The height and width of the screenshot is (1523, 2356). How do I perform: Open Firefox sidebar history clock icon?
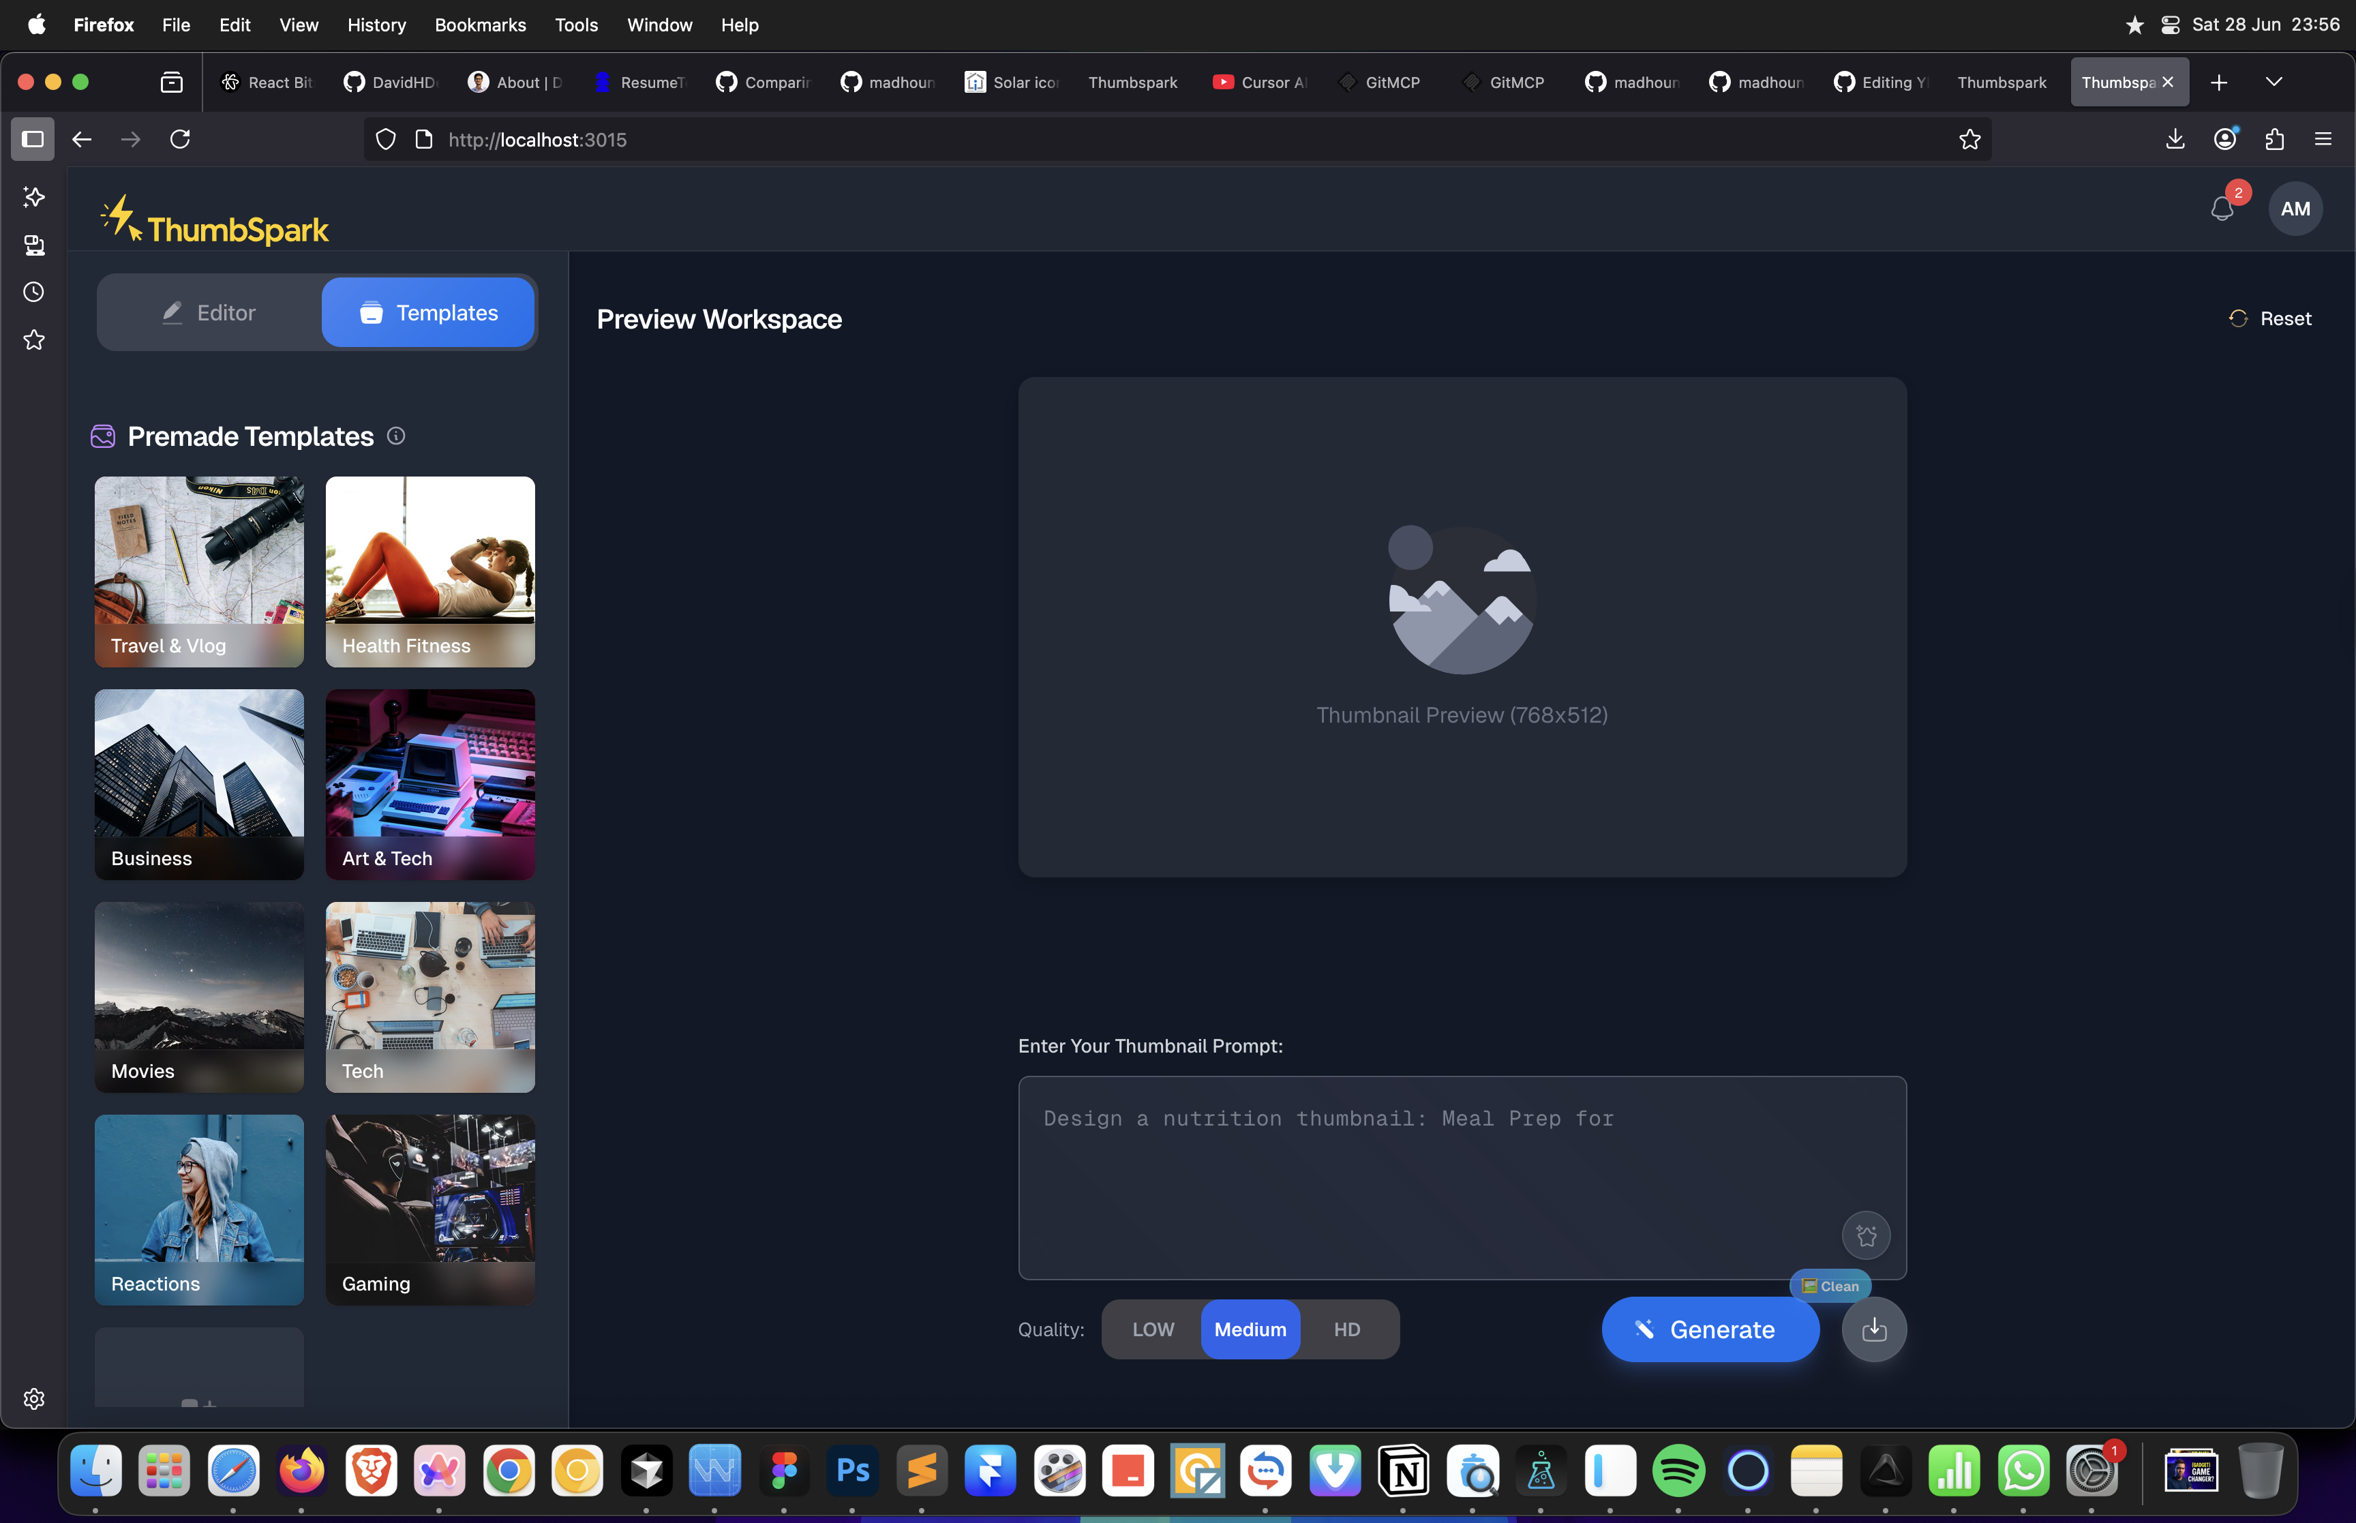(33, 292)
